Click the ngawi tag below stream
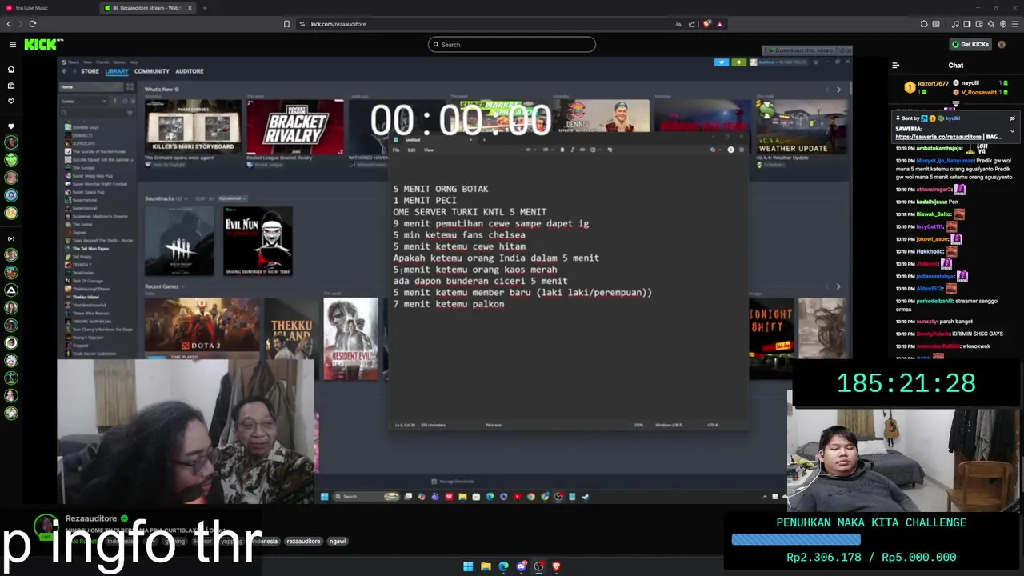This screenshot has height=576, width=1024. point(338,541)
